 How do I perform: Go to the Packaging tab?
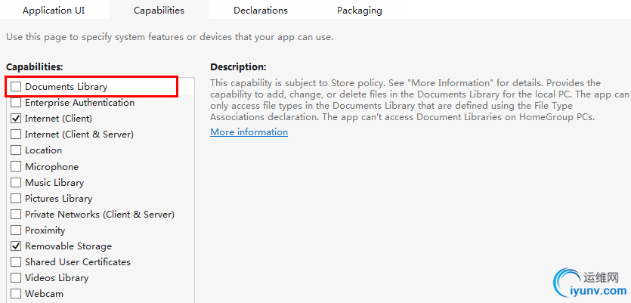tap(359, 11)
